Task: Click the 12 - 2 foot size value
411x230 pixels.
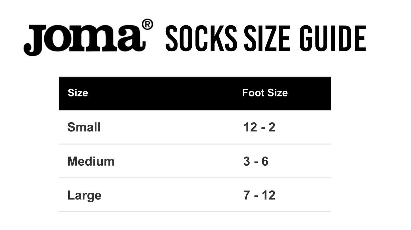Action: tap(259, 127)
